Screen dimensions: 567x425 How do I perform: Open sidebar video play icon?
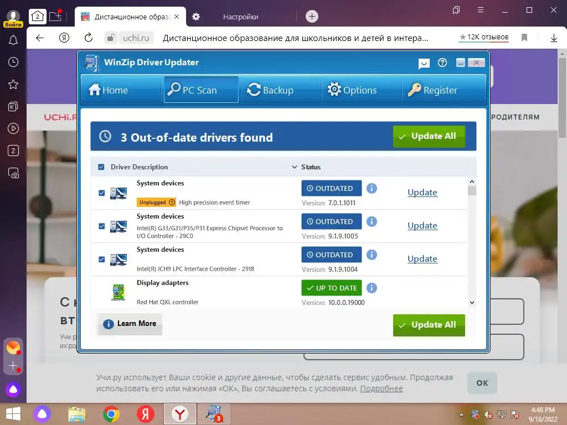13,128
